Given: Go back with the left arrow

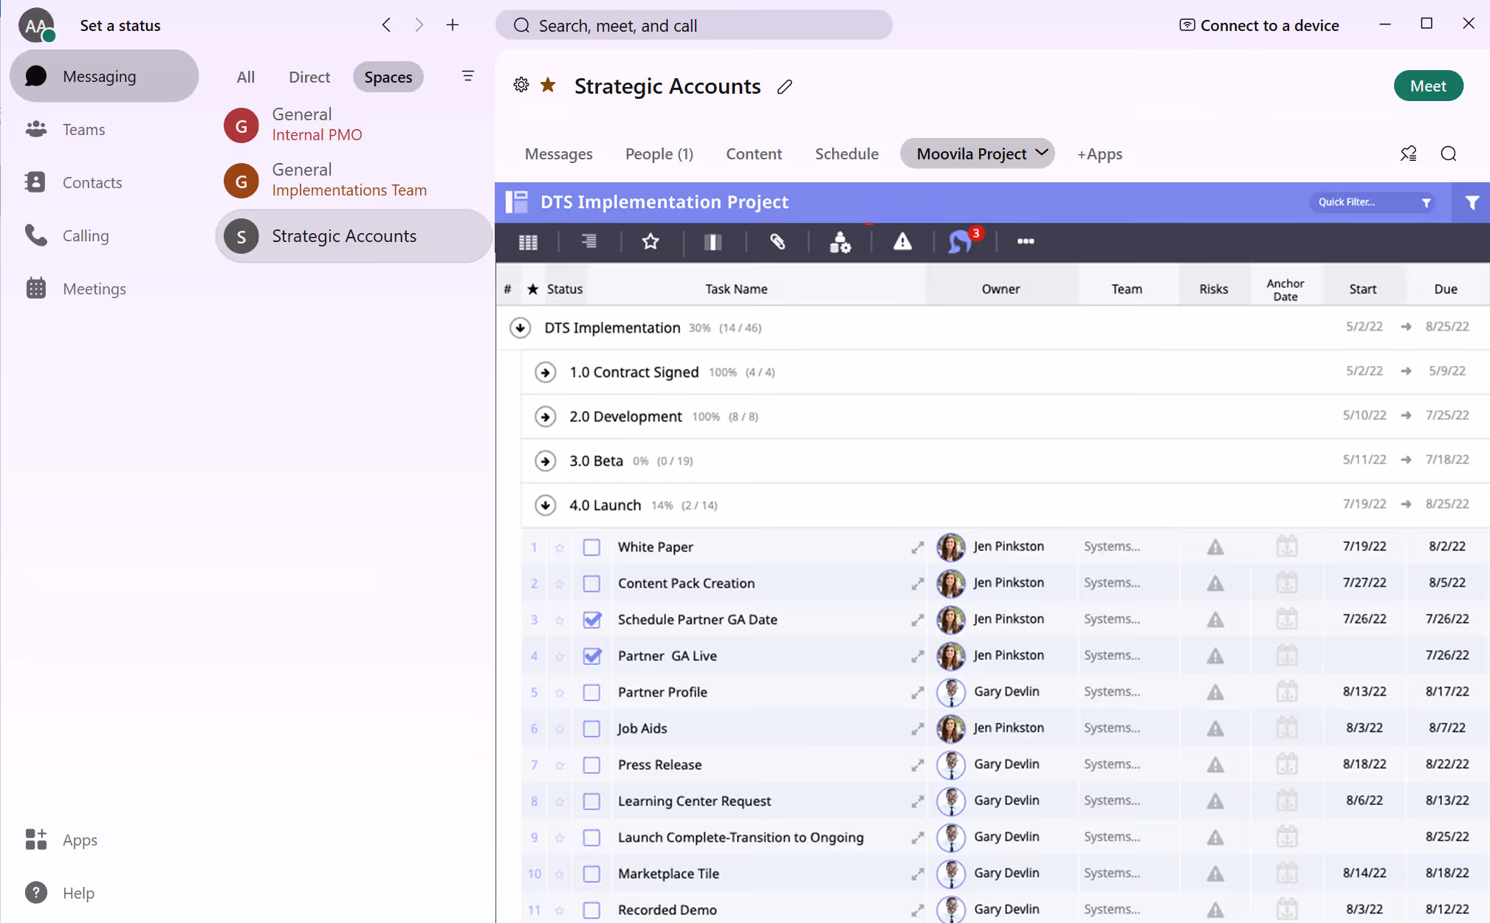Looking at the screenshot, I should 386,25.
